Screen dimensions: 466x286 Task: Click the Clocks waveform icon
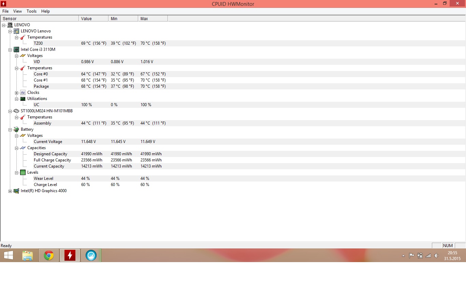23,92
